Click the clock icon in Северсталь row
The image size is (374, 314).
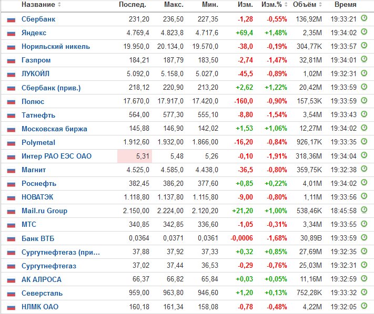pos(364,292)
